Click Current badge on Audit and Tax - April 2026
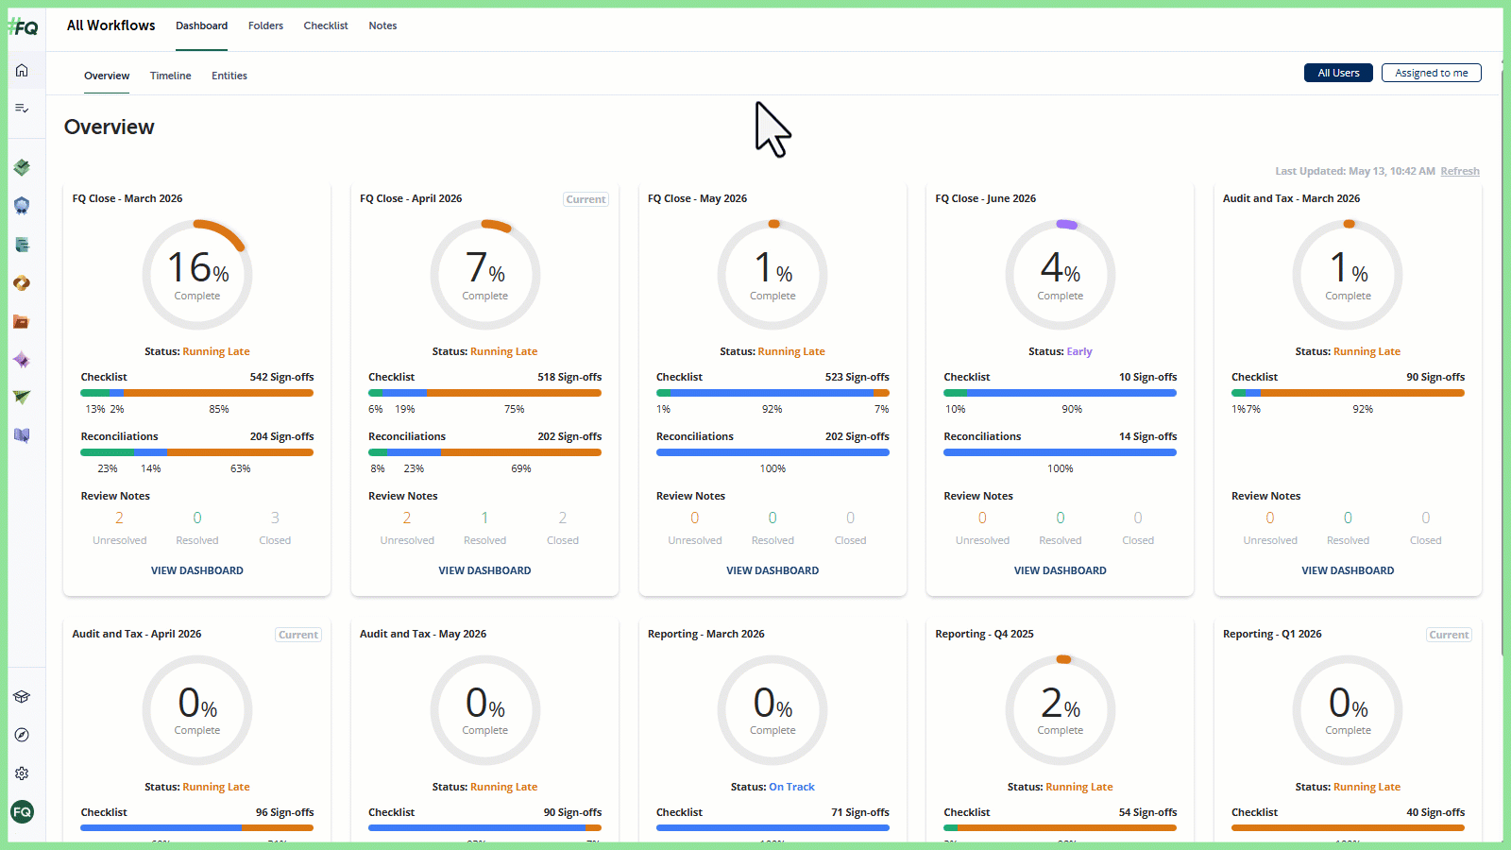The width and height of the screenshot is (1511, 850). click(298, 635)
